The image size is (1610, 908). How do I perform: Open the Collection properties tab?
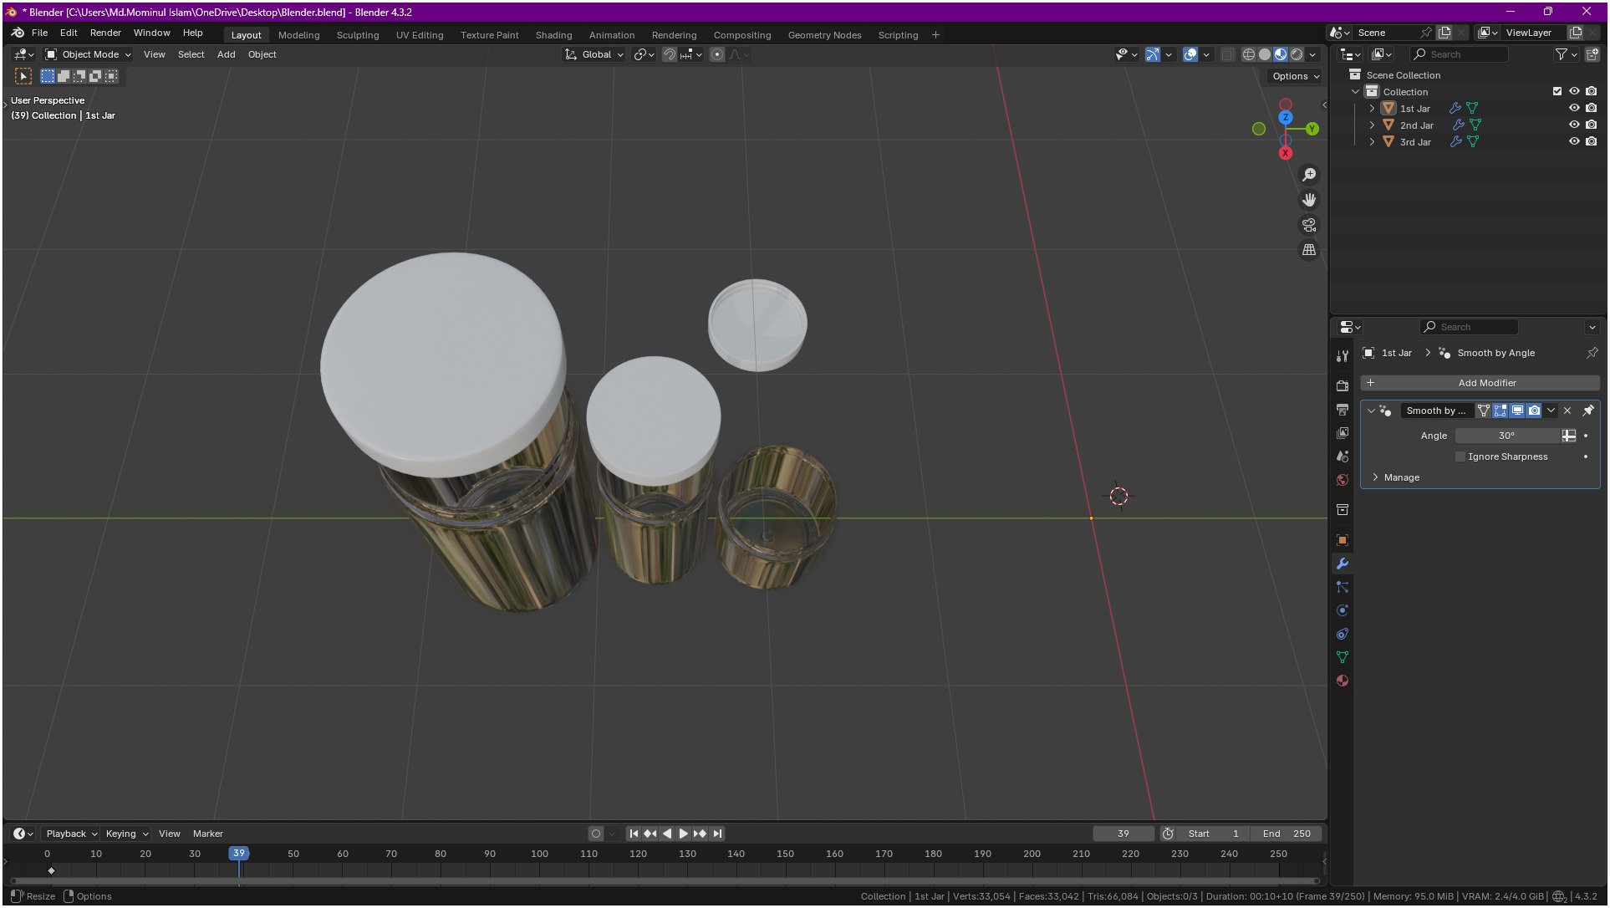pos(1343,510)
